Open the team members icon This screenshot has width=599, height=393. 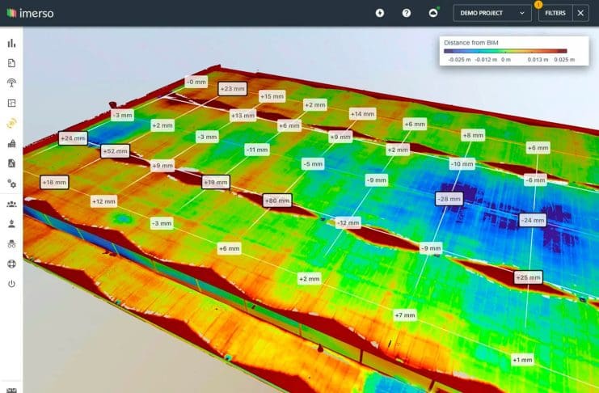[x=11, y=205]
